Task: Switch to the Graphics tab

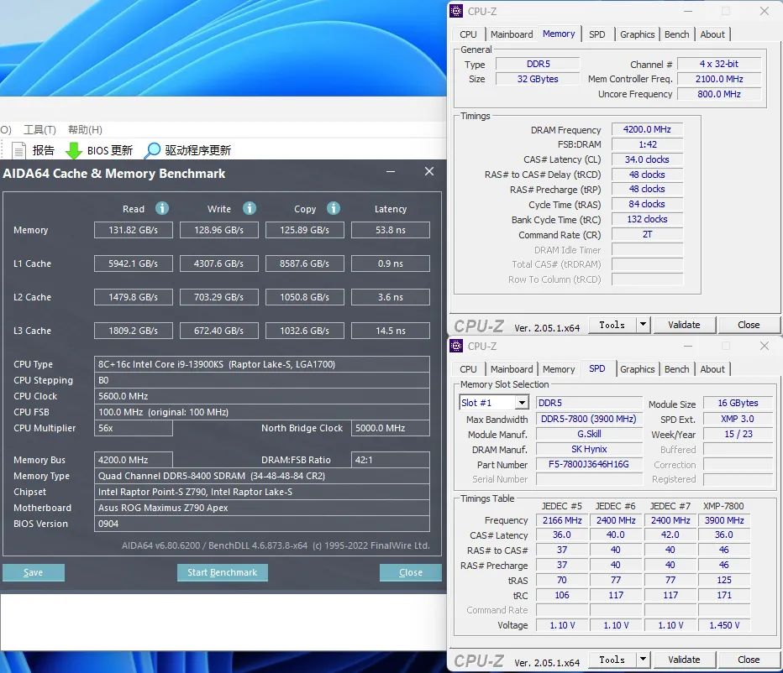Action: (x=637, y=34)
